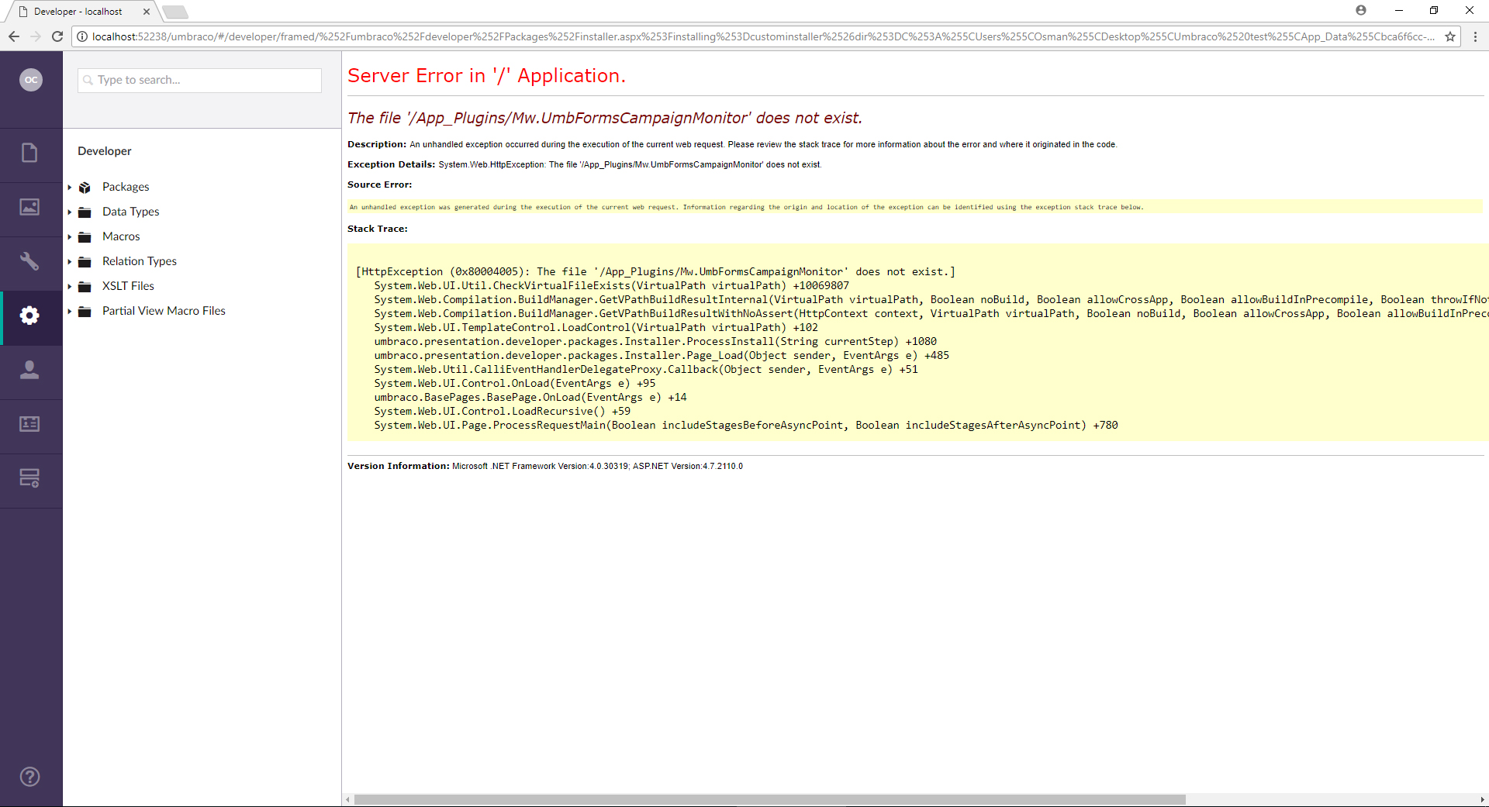Click the Stack Trace label
The image size is (1489, 807).
tap(378, 229)
